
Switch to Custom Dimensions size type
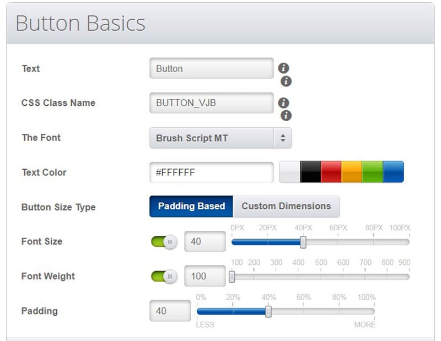(286, 207)
